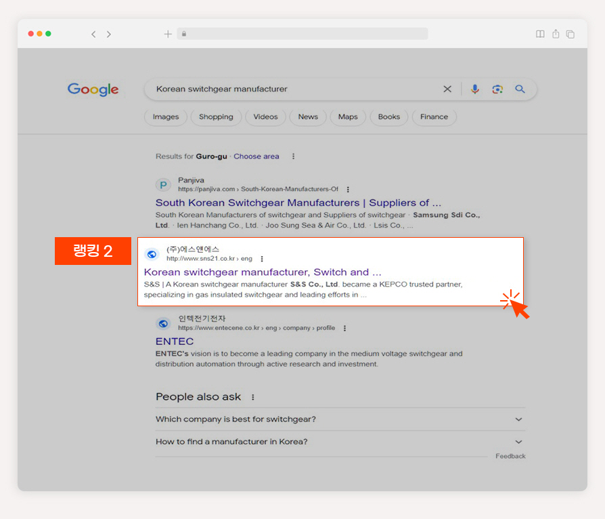Open more options for Panjiva result
605x519 pixels.
[348, 189]
